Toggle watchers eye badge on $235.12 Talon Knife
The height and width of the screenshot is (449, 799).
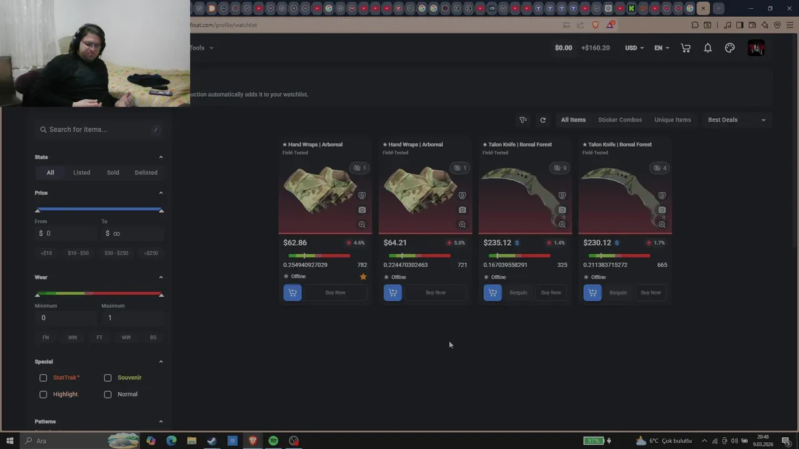coord(560,168)
